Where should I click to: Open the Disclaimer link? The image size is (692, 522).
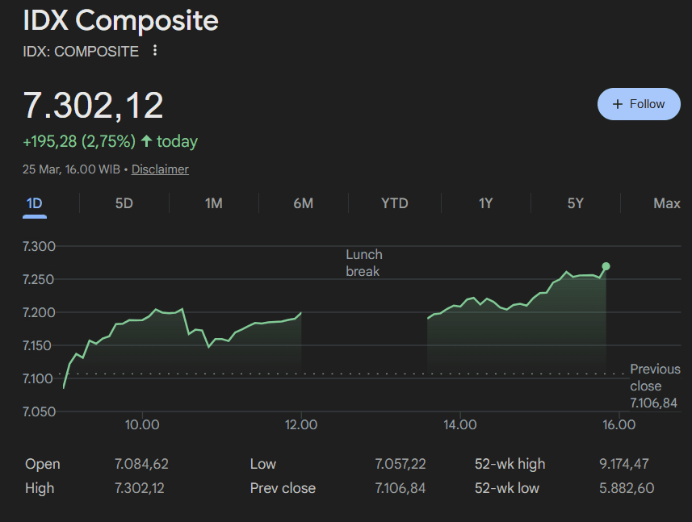160,169
